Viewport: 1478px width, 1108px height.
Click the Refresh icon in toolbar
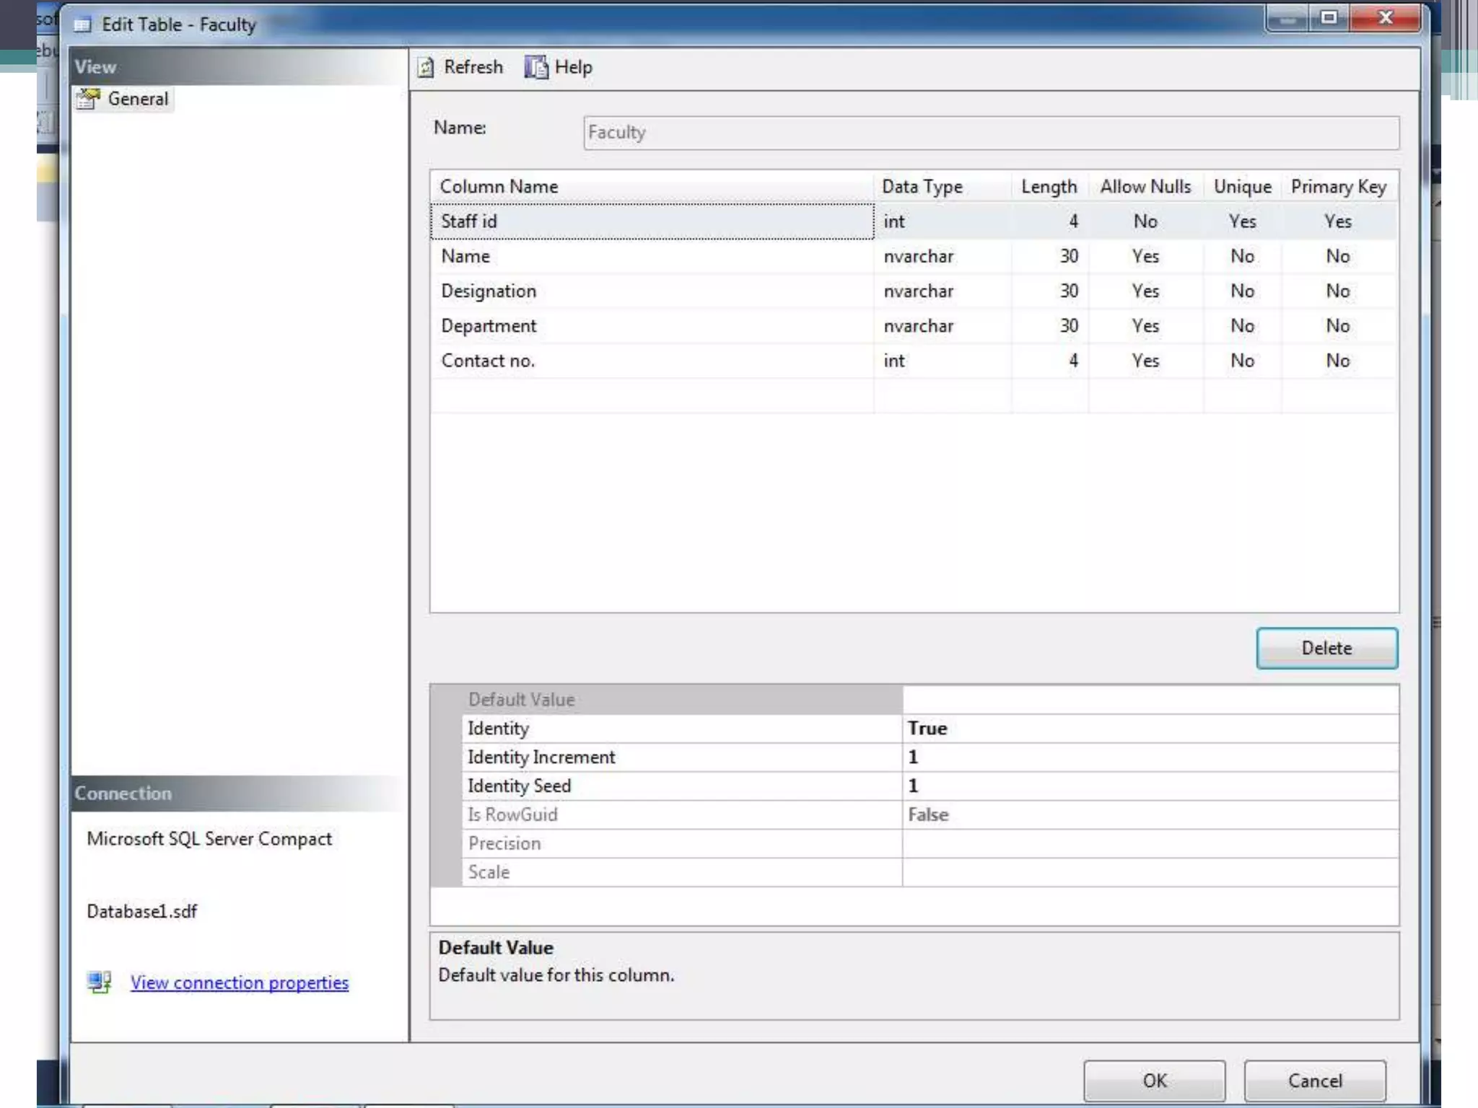[x=426, y=67]
